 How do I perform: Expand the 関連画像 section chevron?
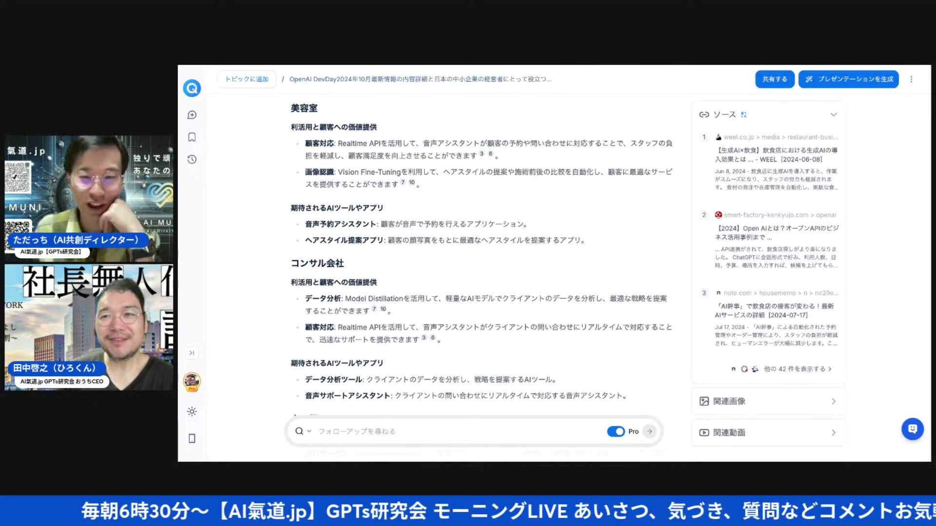(834, 401)
